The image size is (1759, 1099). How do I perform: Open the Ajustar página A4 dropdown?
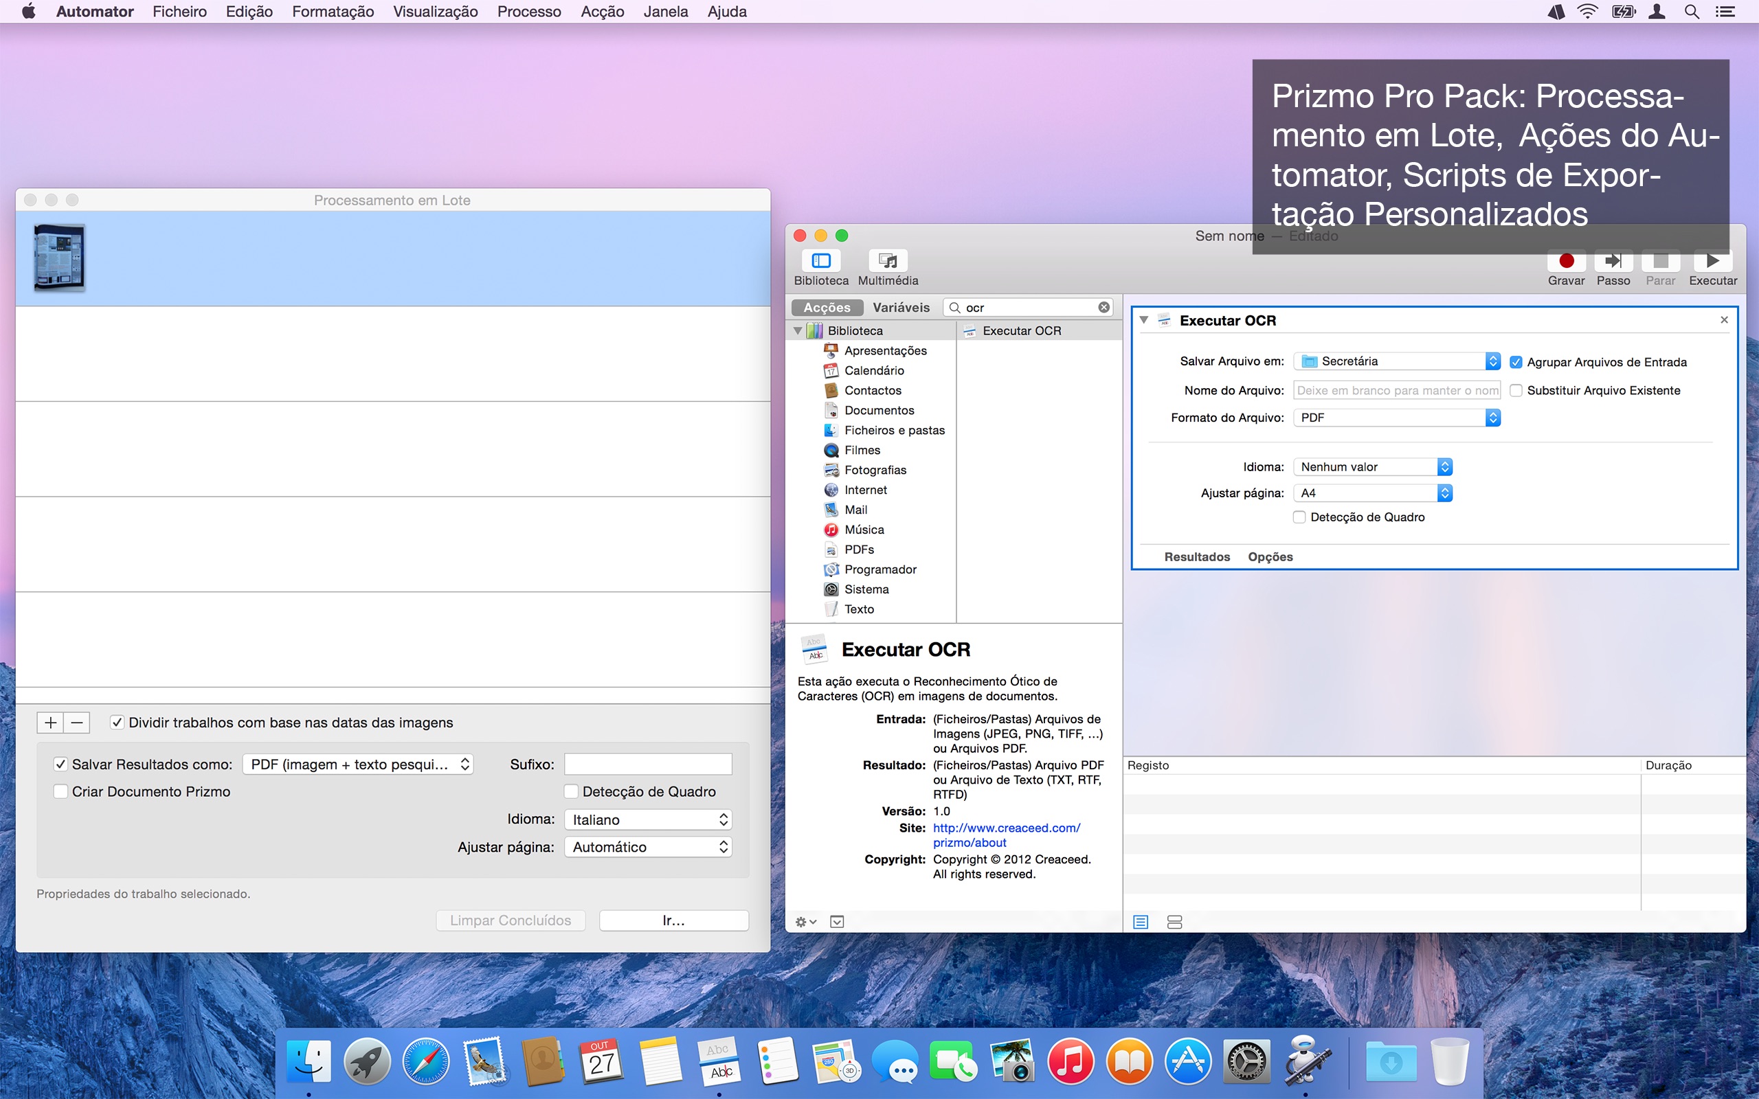(1373, 492)
